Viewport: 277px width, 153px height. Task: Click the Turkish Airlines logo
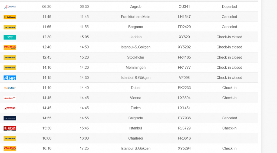click(x=10, y=128)
